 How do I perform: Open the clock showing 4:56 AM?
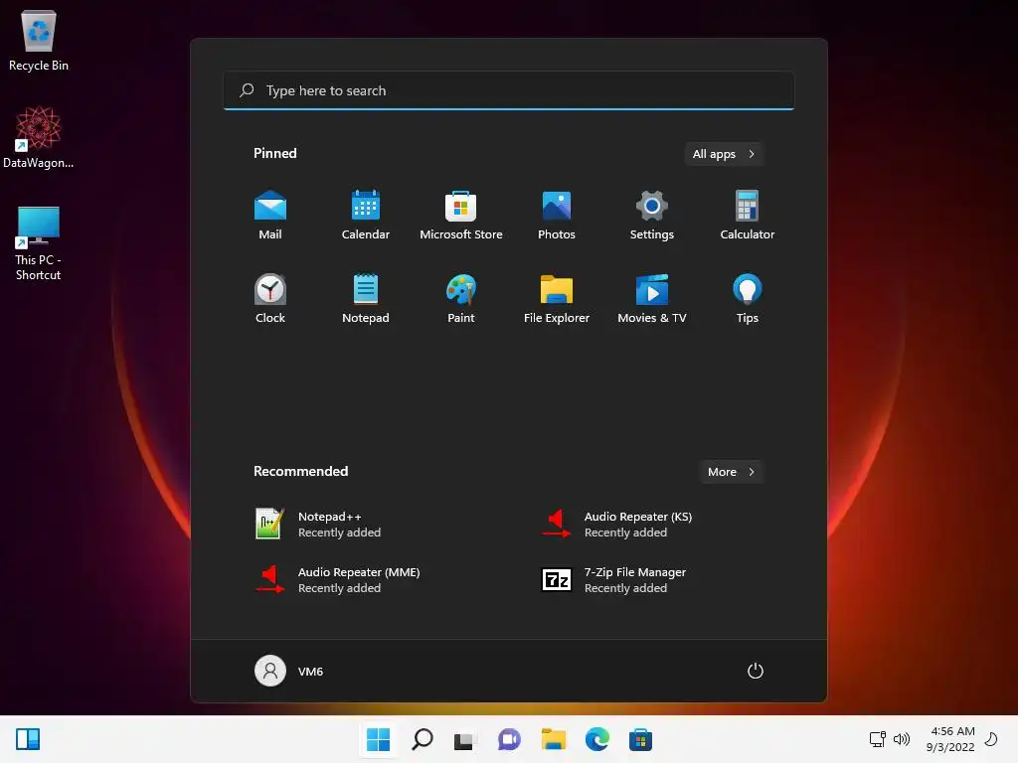[950, 739]
